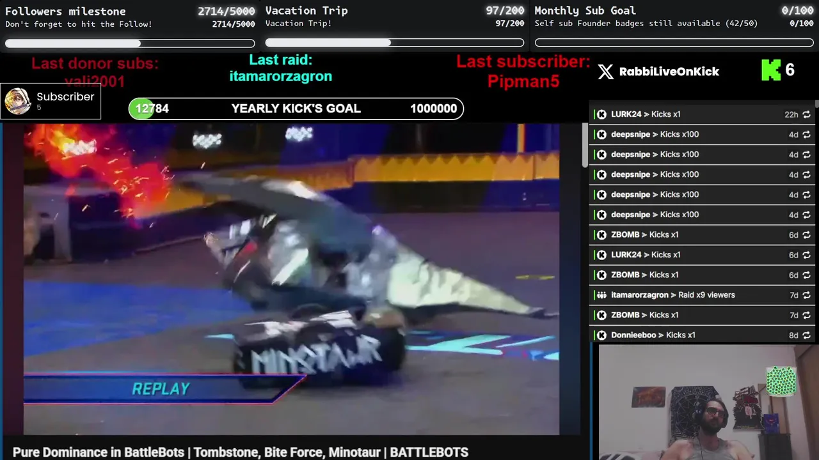Click the 'Vacation Trip!' subtitle text
819x460 pixels.
click(299, 24)
